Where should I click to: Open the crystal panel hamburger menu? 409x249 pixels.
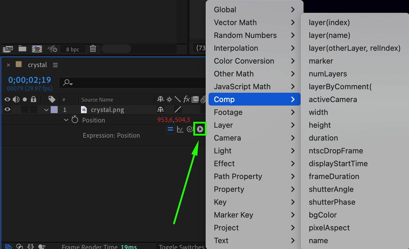pos(55,65)
